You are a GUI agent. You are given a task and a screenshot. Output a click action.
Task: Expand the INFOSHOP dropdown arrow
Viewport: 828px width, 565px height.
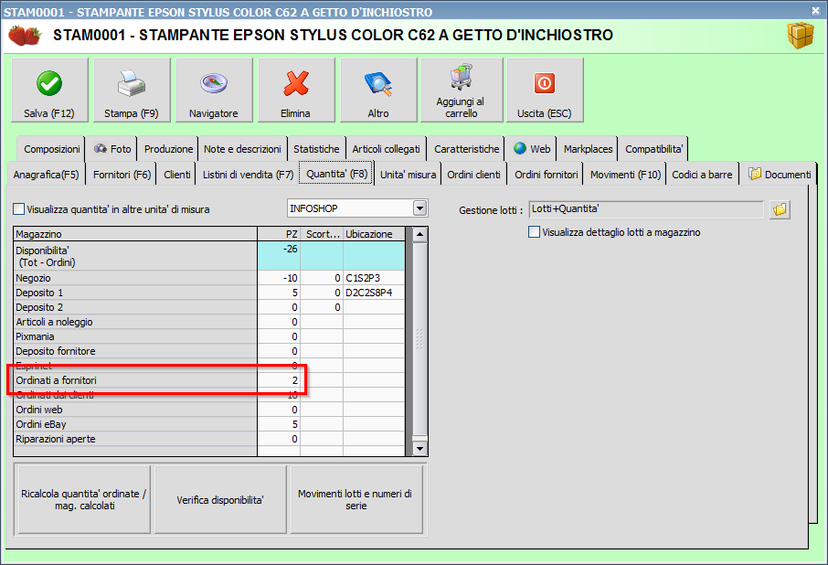(x=419, y=208)
